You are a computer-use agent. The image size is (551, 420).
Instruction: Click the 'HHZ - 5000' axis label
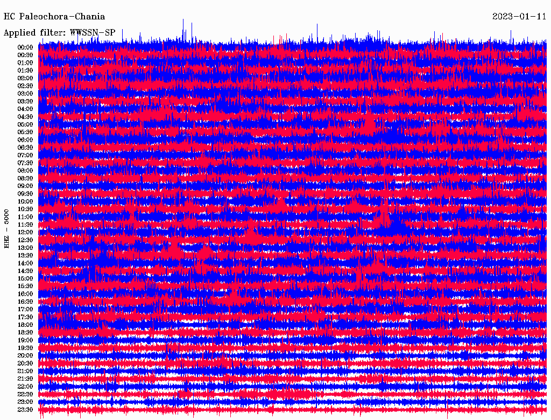[6, 229]
